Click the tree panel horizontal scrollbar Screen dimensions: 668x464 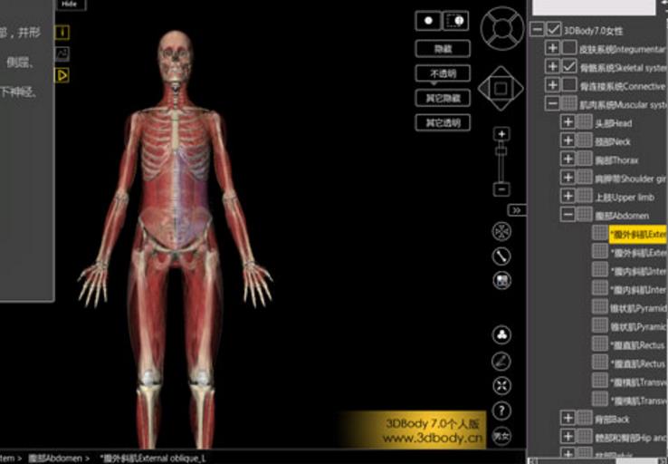[597, 461]
